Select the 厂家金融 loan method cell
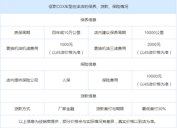Image resolution: width=177 pixels, height=128 pixels. (x=66, y=109)
